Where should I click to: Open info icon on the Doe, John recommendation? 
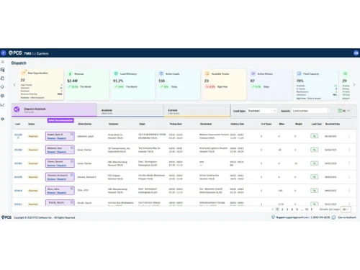pos(71,189)
